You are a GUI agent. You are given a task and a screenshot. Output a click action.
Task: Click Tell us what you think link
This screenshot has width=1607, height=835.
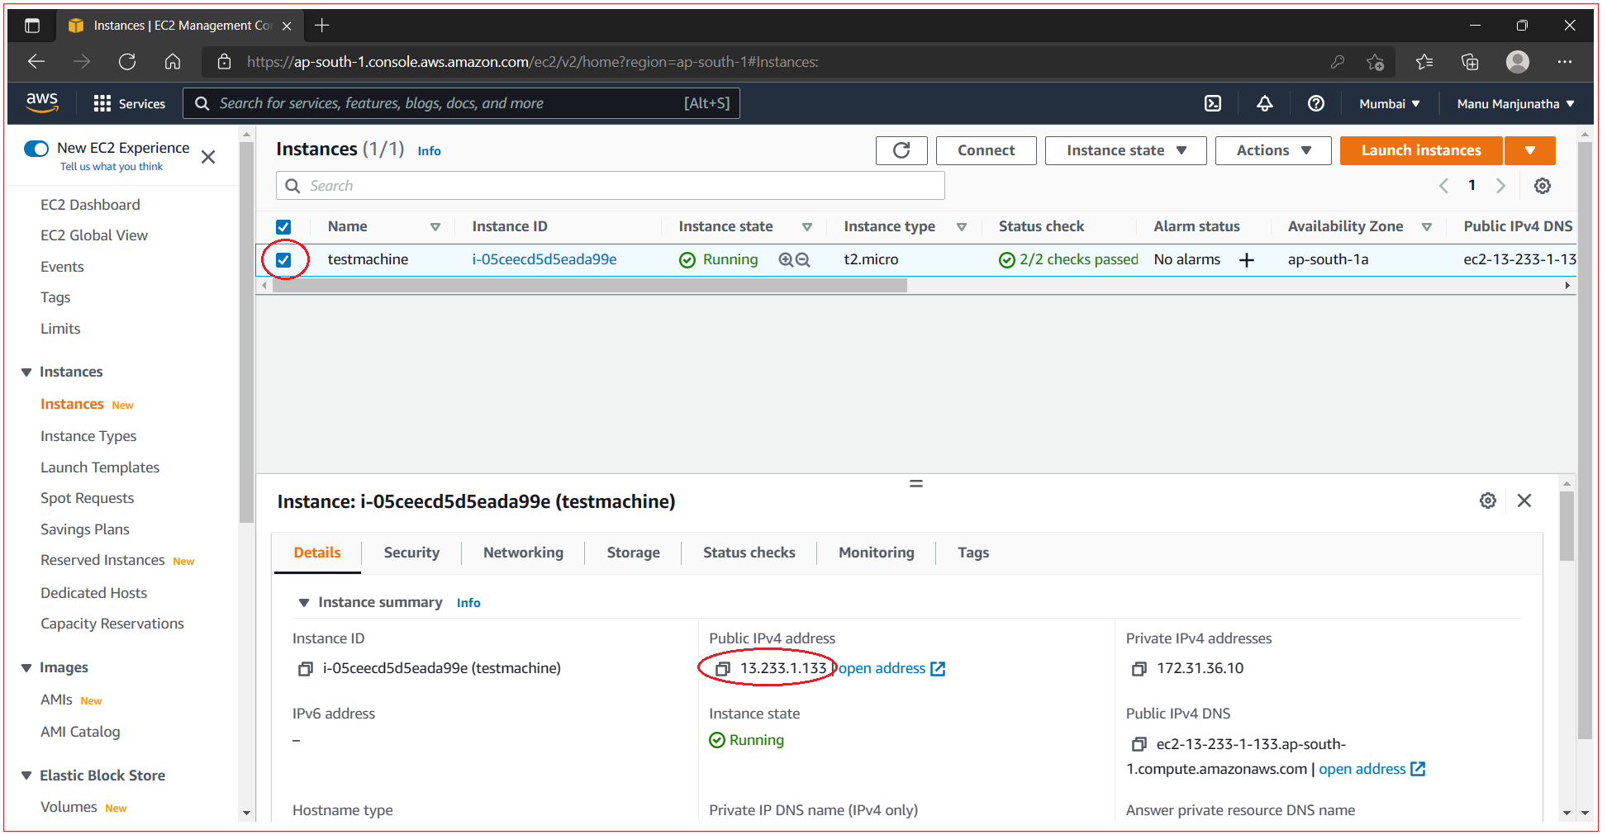pyautogui.click(x=112, y=167)
